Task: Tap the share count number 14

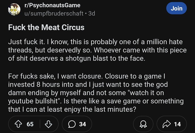Action: pyautogui.click(x=178, y=124)
